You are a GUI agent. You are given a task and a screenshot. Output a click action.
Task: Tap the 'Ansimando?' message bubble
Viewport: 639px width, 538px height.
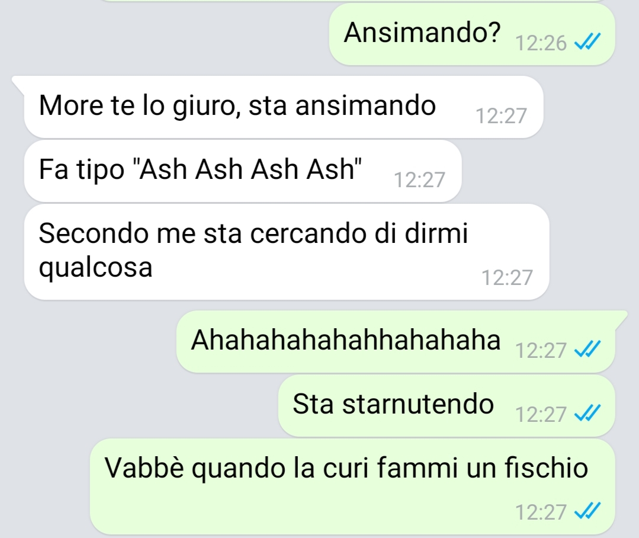click(472, 34)
